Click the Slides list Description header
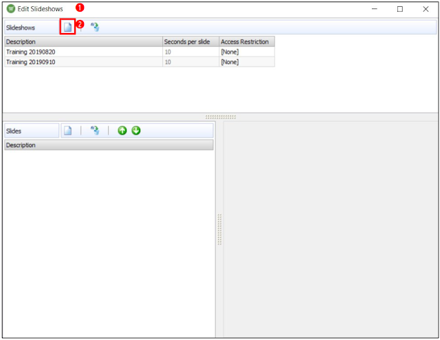 point(109,145)
